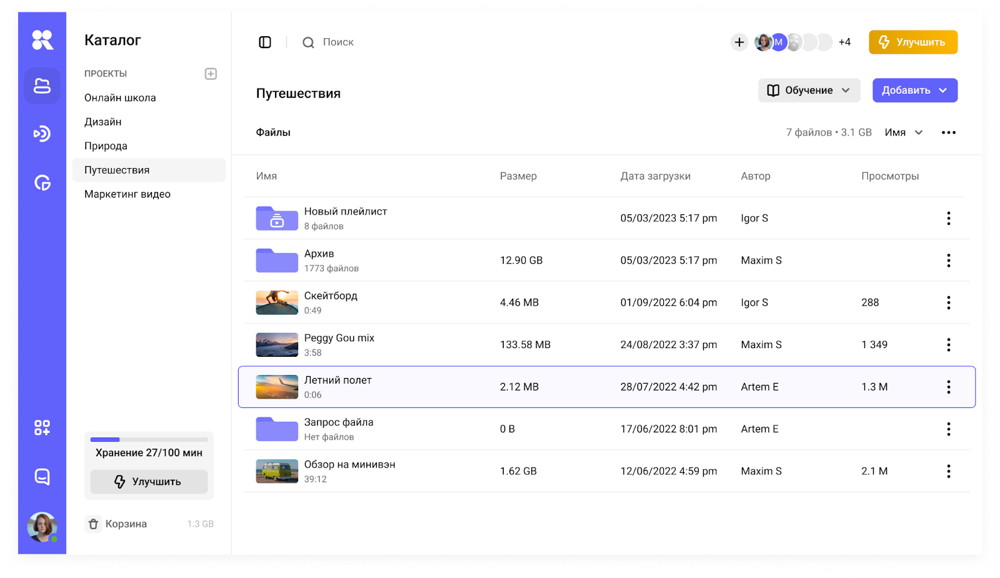The height and width of the screenshot is (578, 1000).
Task: Show the +4 additional members
Action: click(844, 42)
